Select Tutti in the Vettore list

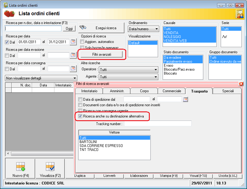[x=114, y=138]
